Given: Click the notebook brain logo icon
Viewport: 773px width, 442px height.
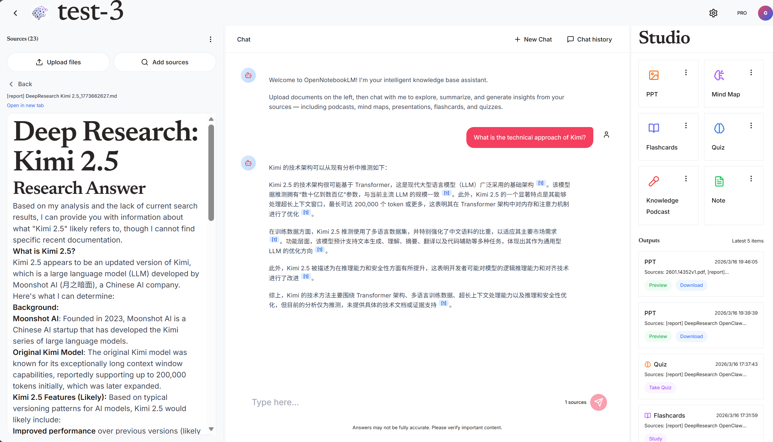Looking at the screenshot, I should 40,13.
